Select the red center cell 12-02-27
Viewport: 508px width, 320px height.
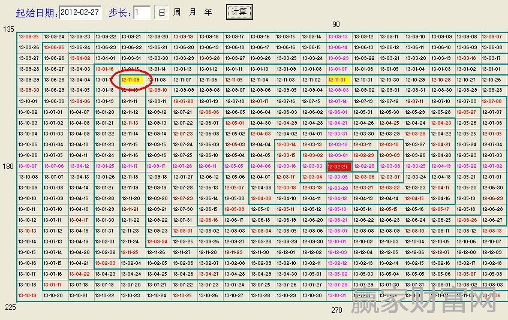(x=338, y=167)
